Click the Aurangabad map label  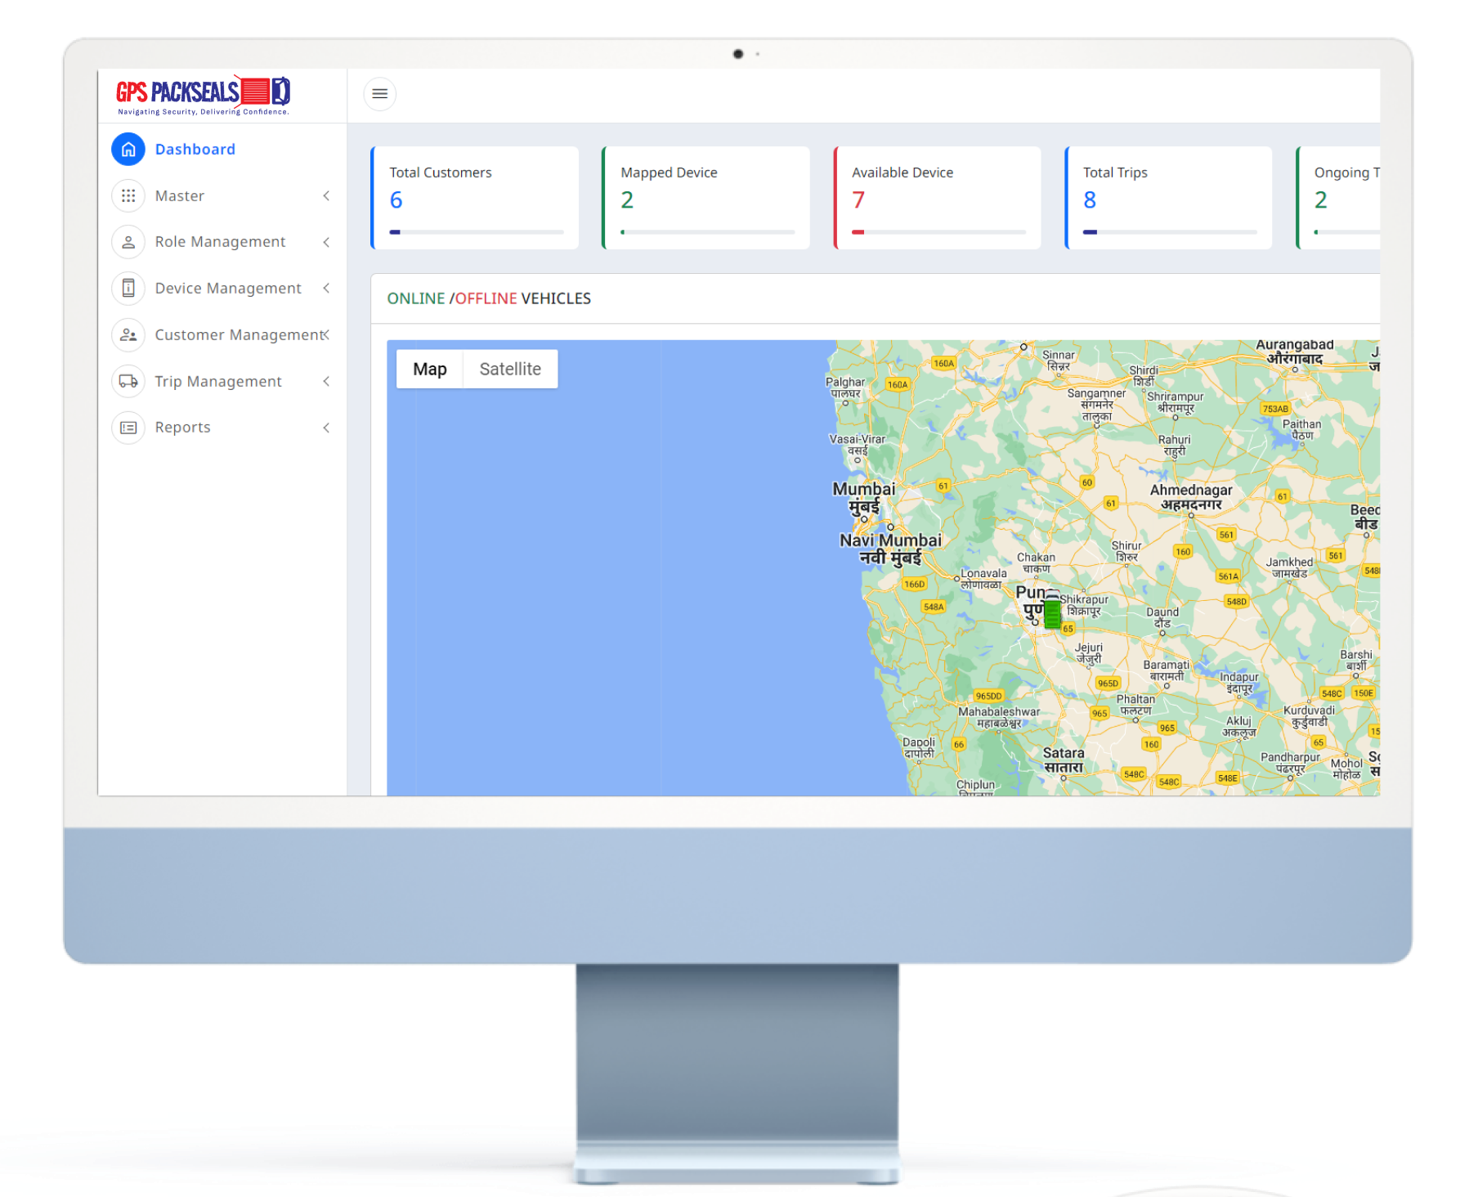1295,352
